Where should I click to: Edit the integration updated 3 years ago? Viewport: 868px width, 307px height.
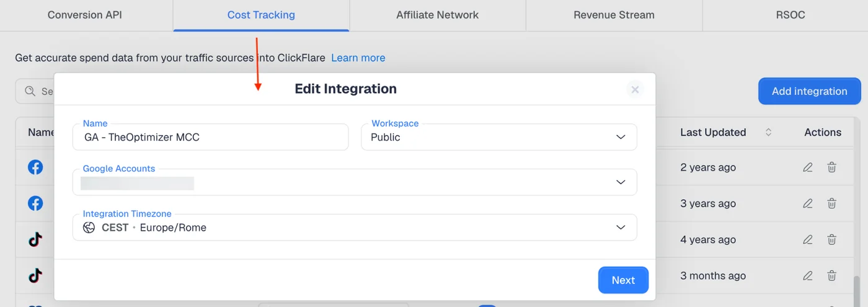(x=807, y=203)
